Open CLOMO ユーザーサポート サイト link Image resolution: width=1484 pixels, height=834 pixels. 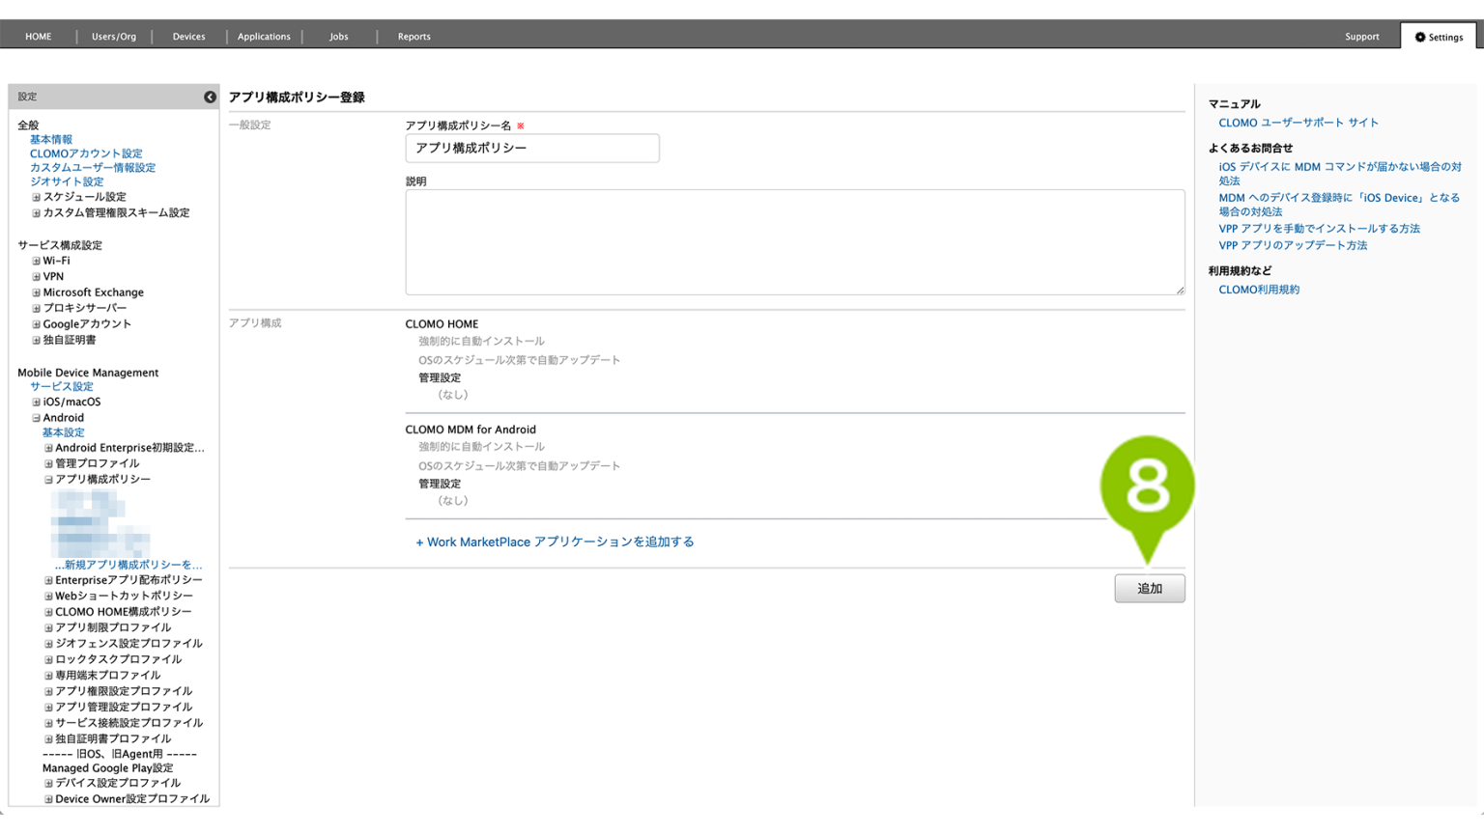(1298, 123)
